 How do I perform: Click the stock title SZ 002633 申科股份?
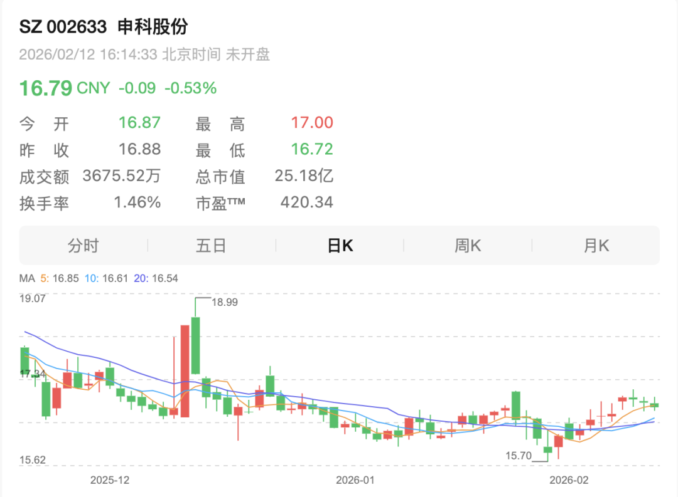click(x=104, y=27)
